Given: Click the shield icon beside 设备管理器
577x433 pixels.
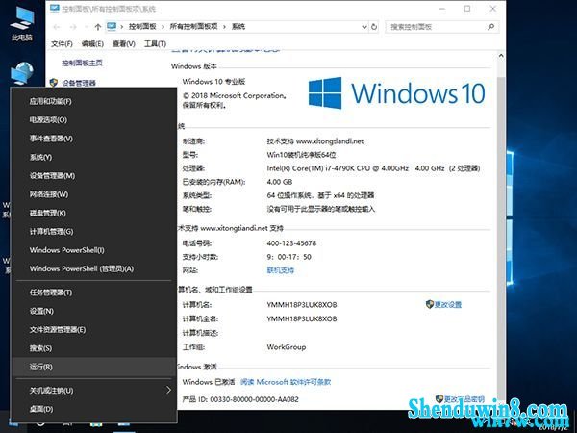Looking at the screenshot, I should click(54, 83).
